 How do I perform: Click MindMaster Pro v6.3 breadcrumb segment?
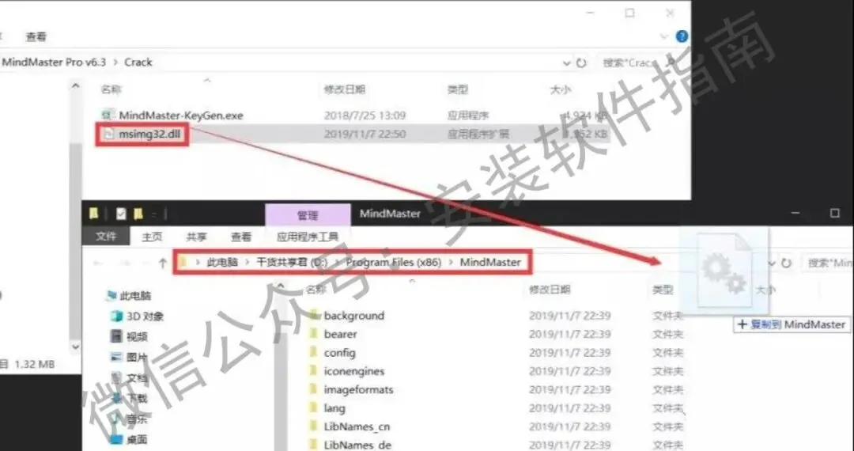click(x=54, y=62)
